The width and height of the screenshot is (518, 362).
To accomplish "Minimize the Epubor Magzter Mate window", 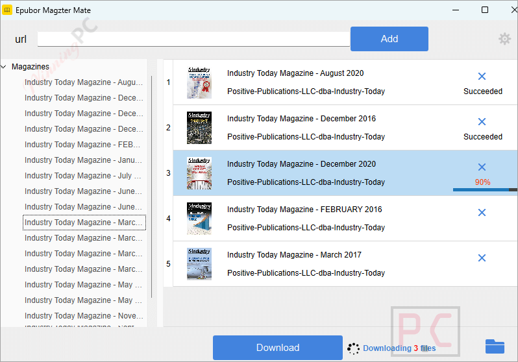I will 456,10.
